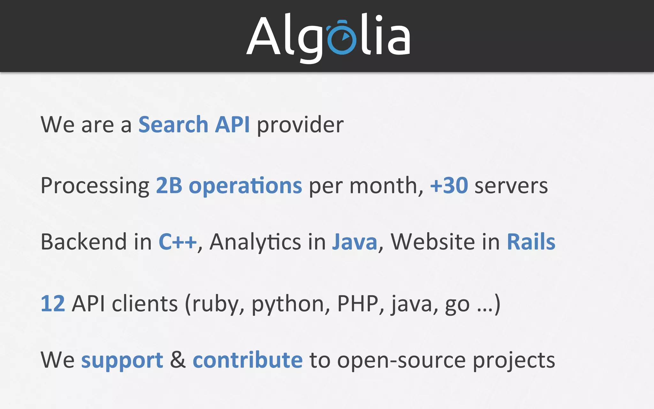Click the highlighted word 'contribute'

click(x=247, y=360)
